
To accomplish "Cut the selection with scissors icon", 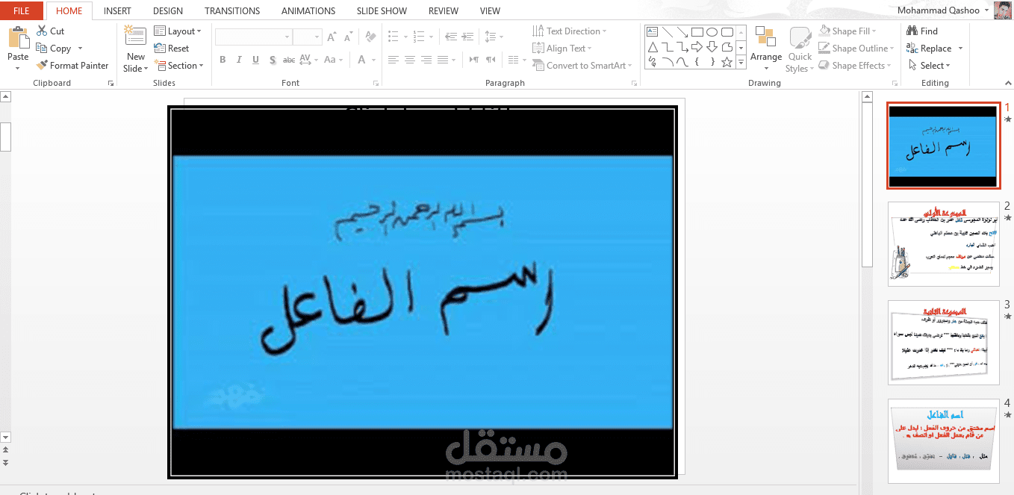I will [43, 31].
